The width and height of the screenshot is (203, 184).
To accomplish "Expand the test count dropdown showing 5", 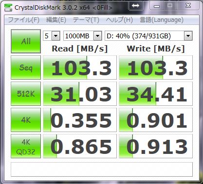I will pos(56,36).
